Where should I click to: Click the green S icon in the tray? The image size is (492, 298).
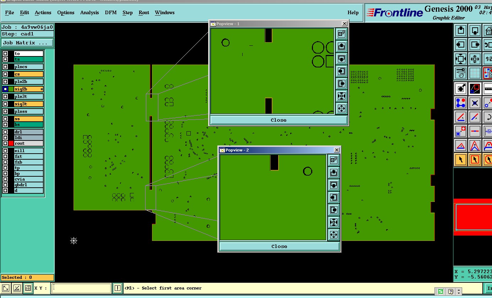point(440,292)
